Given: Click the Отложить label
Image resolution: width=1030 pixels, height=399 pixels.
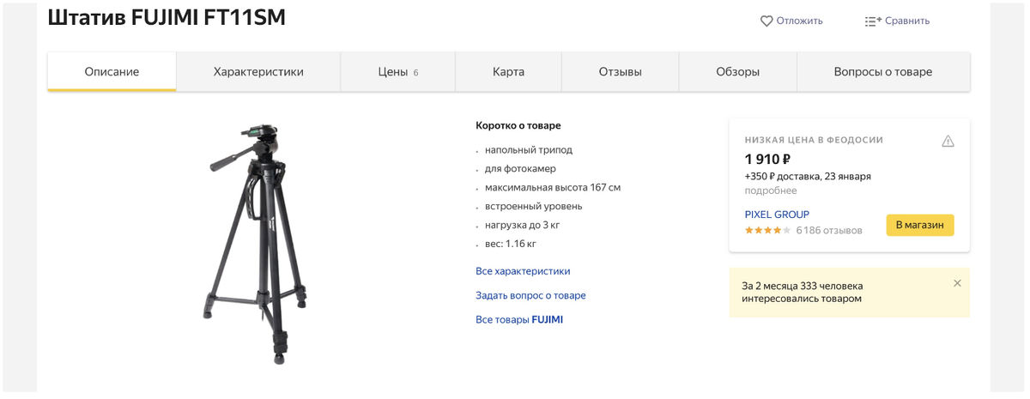Looking at the screenshot, I should (x=800, y=21).
